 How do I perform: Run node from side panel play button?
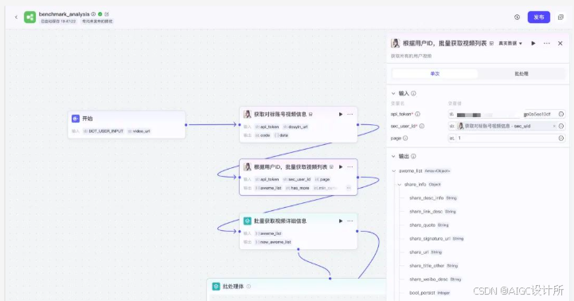[x=533, y=43]
